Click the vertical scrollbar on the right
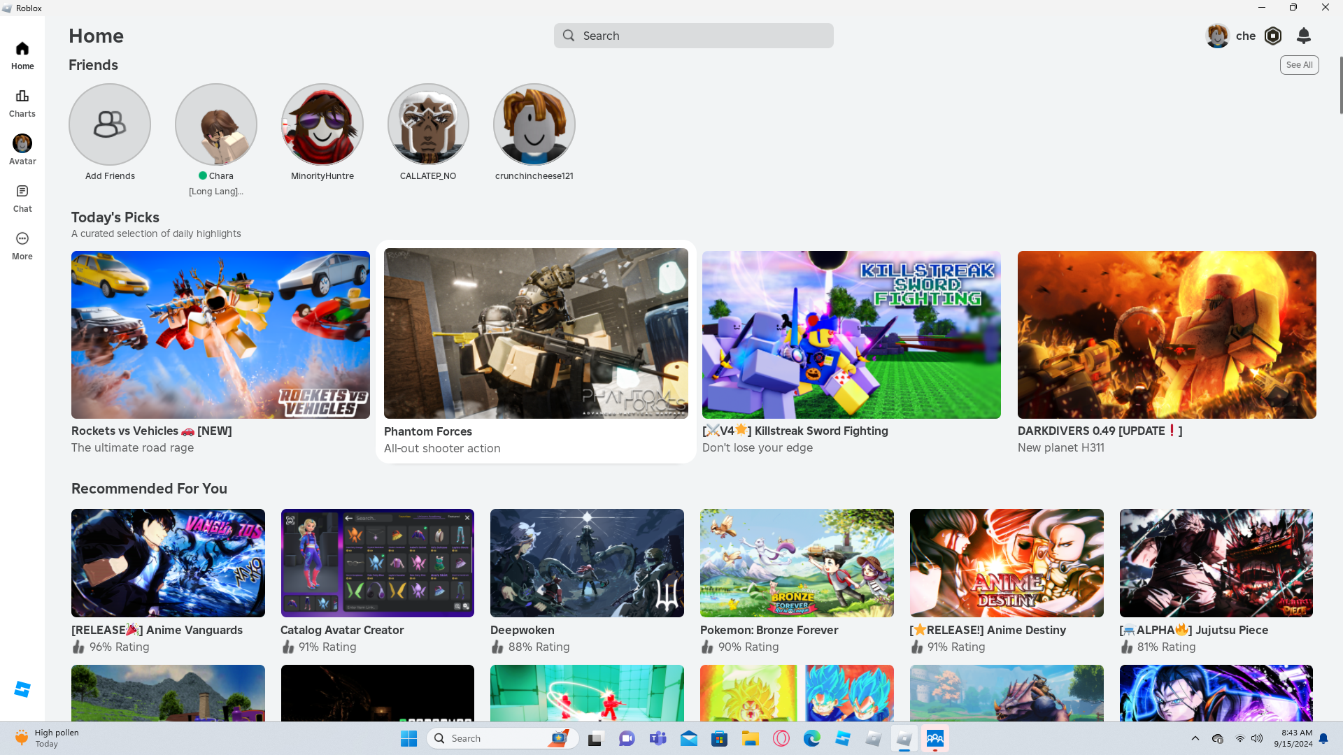The width and height of the screenshot is (1343, 755). point(1341,85)
